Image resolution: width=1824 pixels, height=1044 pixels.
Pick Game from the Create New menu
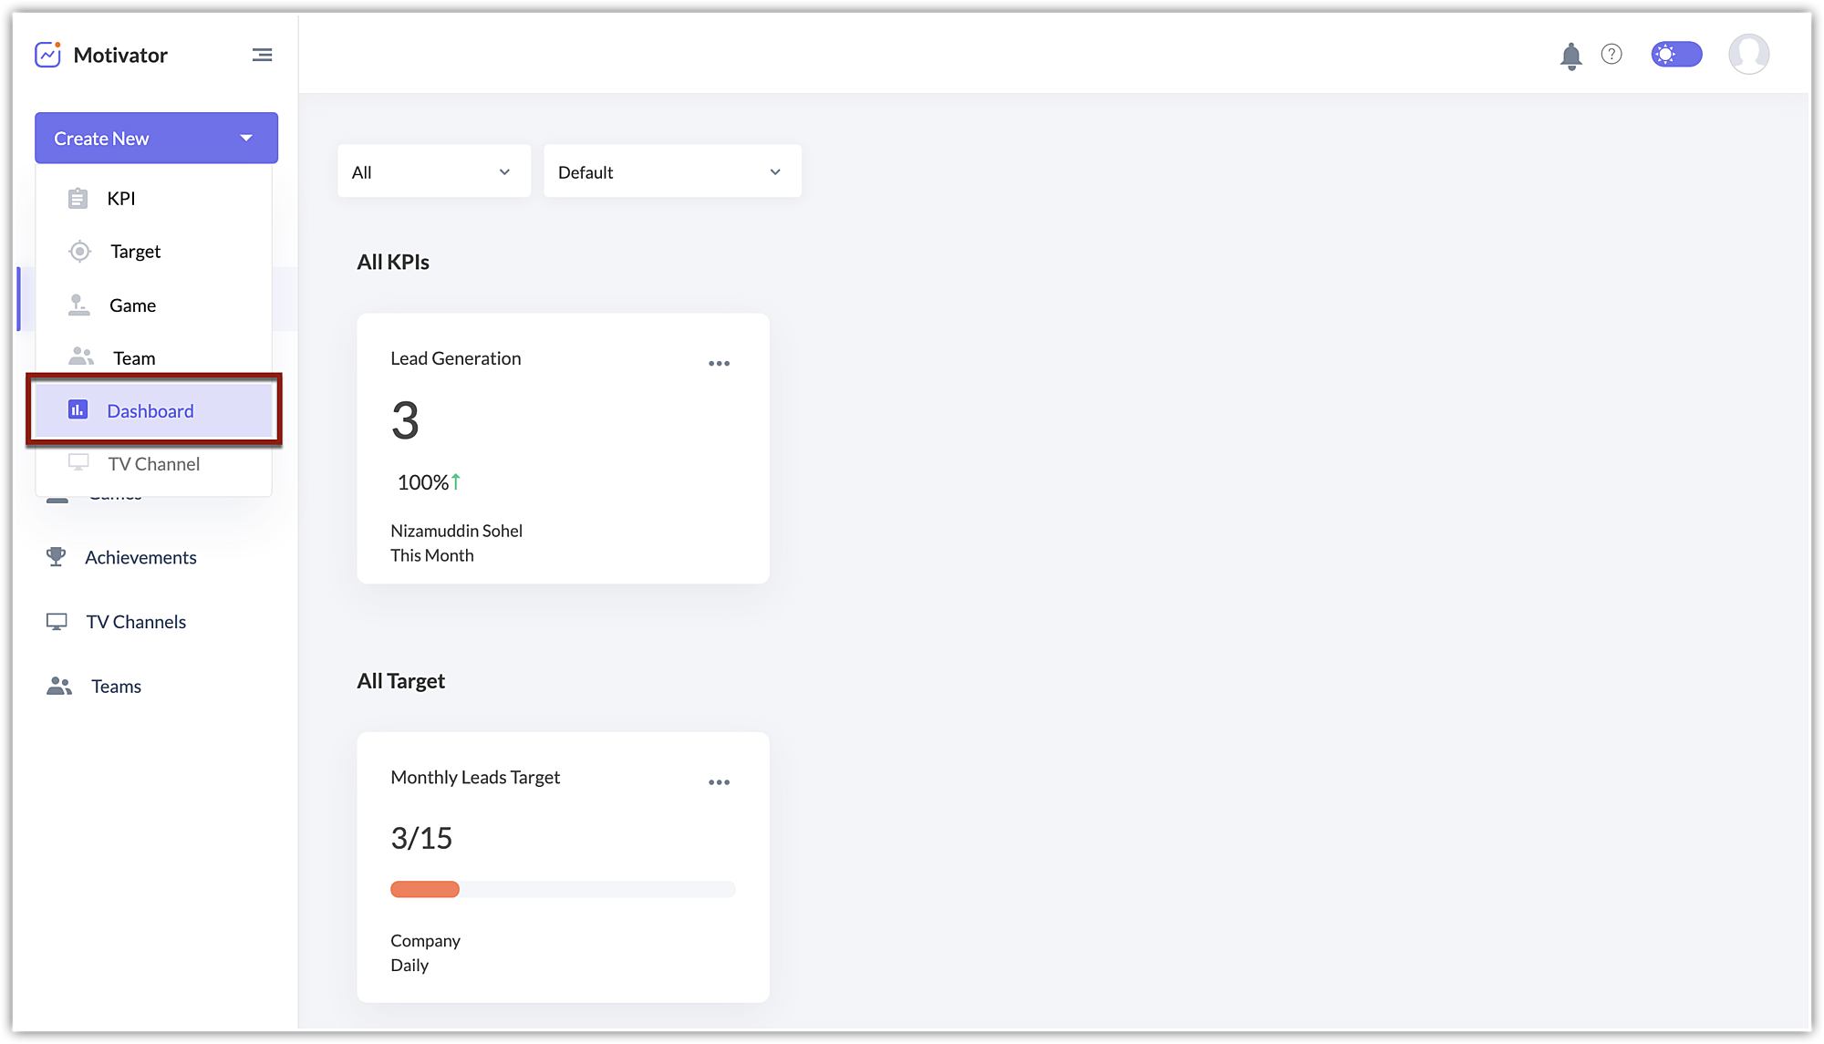pos(132,305)
